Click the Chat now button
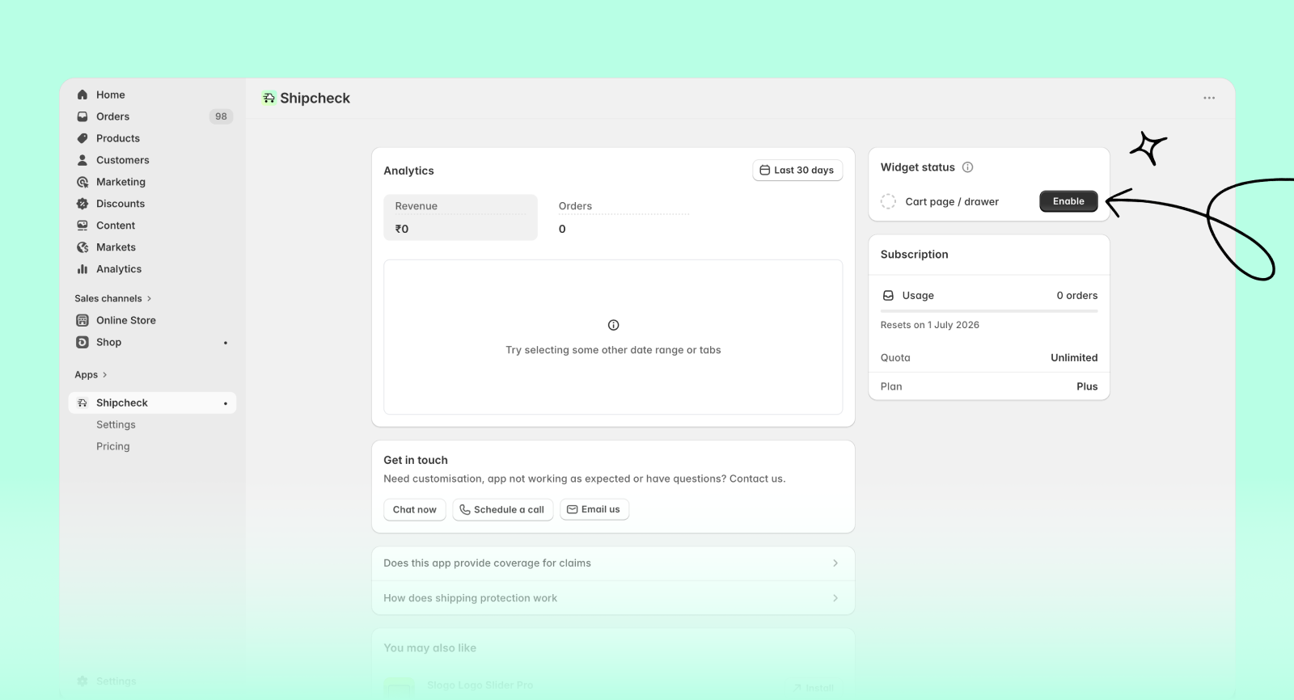 (414, 509)
